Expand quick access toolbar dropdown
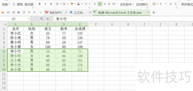This screenshot has width=193, height=91. [41, 12]
